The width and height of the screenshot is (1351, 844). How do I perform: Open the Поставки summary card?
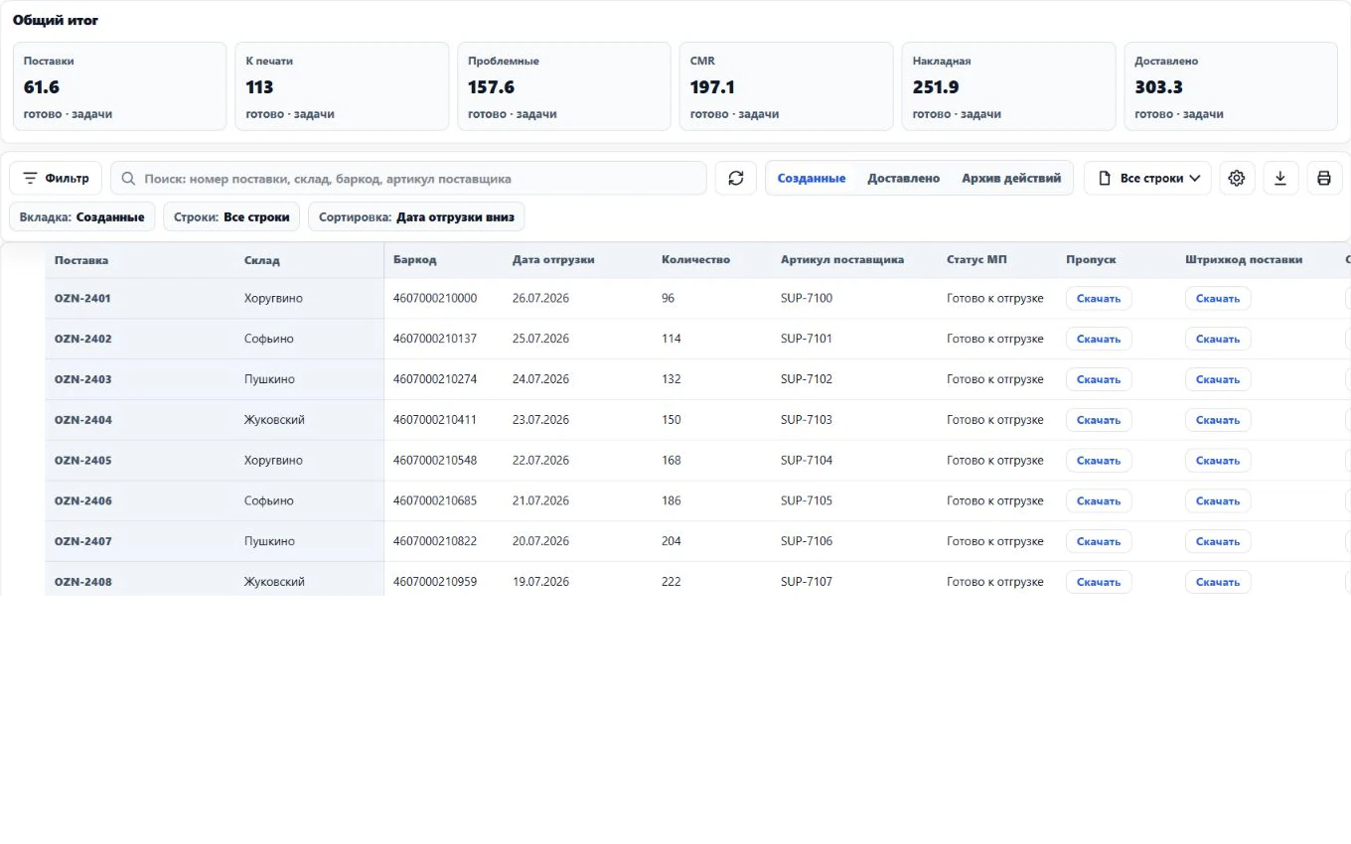point(119,86)
